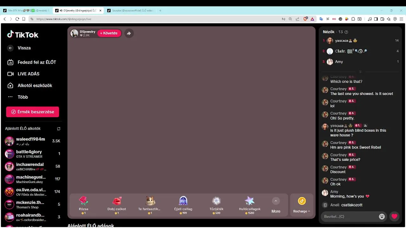
Task: Expand the viewer ranking list chevron
Action: click(360, 72)
